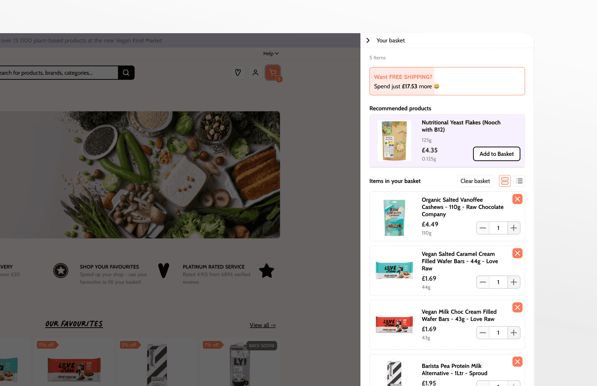Remove Vegan Salted Caramel Wafer Bars item

517,253
